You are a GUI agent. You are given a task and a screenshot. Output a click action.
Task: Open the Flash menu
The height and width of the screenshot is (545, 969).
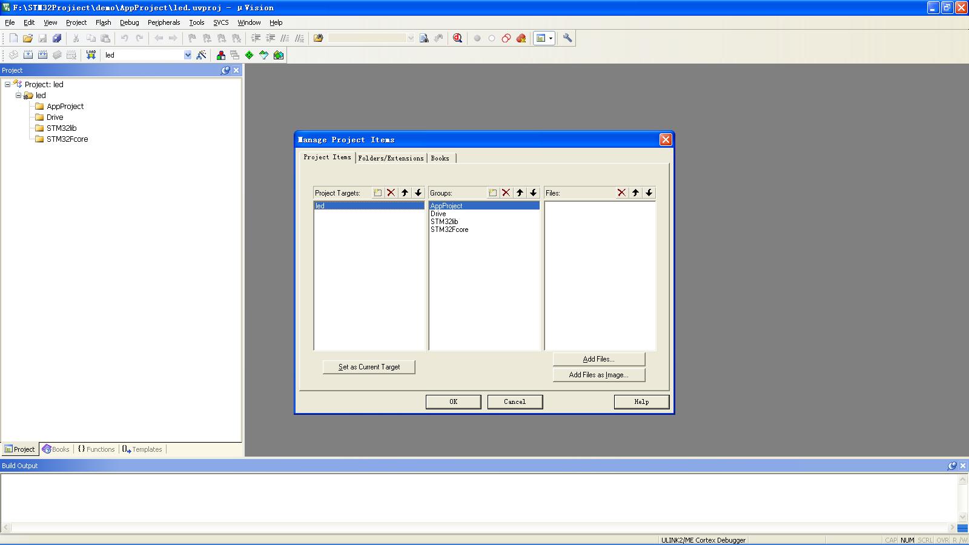(x=104, y=22)
